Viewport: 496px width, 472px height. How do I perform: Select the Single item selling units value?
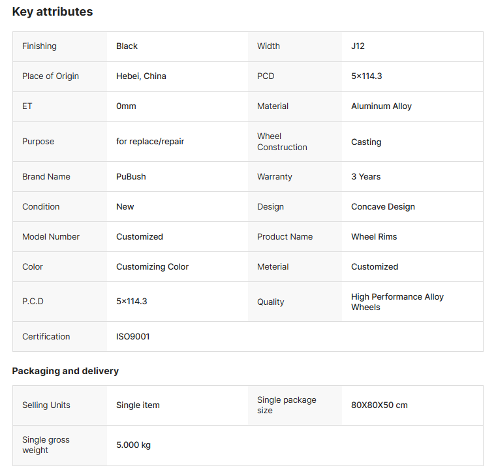click(138, 405)
